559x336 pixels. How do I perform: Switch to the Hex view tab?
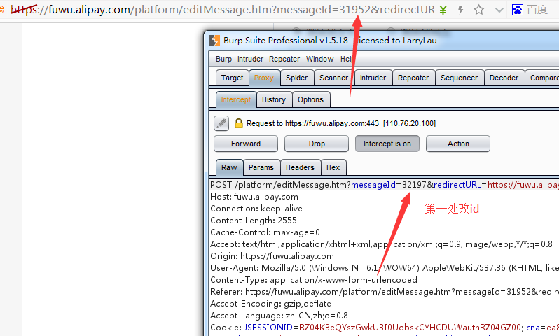(x=333, y=167)
